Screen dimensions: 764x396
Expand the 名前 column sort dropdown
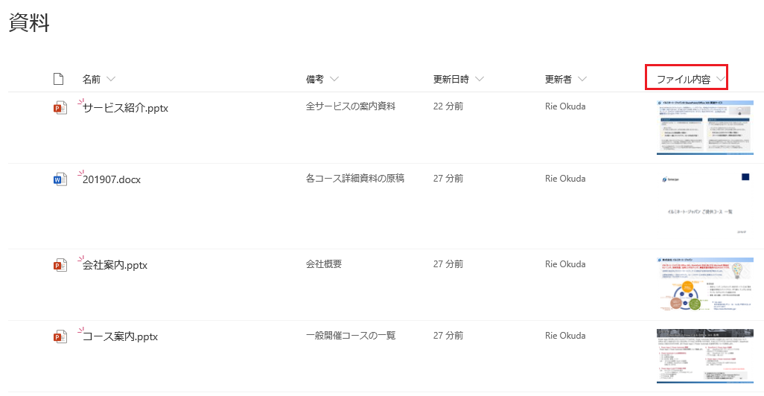pos(111,79)
